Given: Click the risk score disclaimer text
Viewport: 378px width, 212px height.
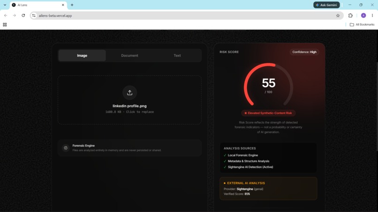Looking at the screenshot, I should point(268,127).
